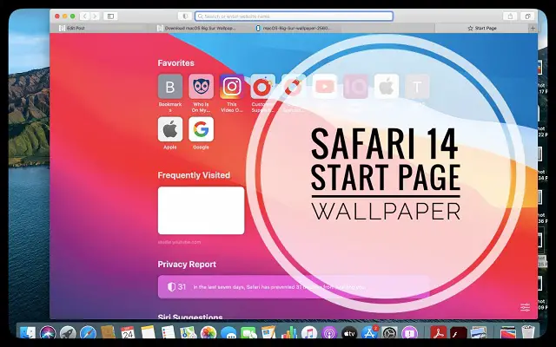Screen dimensions: 556x347
Task: Switch to the macOS-Big-Sur-wallpaper-2560 tab
Action: [x=293, y=28]
